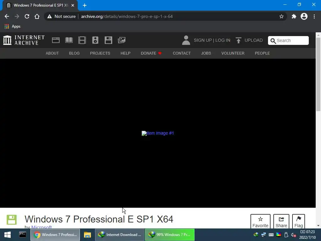Viewport: 321px width, 241px height.
Task: Share this item
Action: [x=281, y=222]
